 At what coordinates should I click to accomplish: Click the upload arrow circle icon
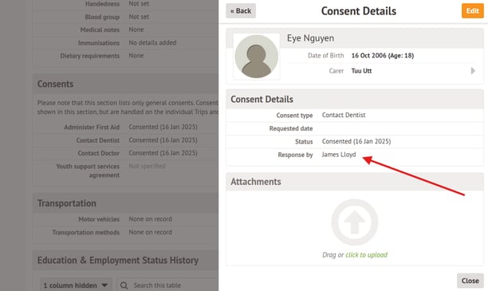(355, 222)
